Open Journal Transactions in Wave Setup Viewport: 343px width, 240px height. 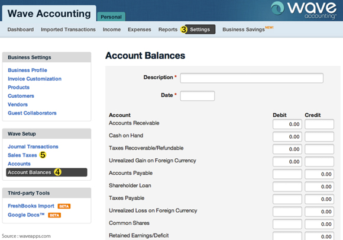tap(33, 146)
